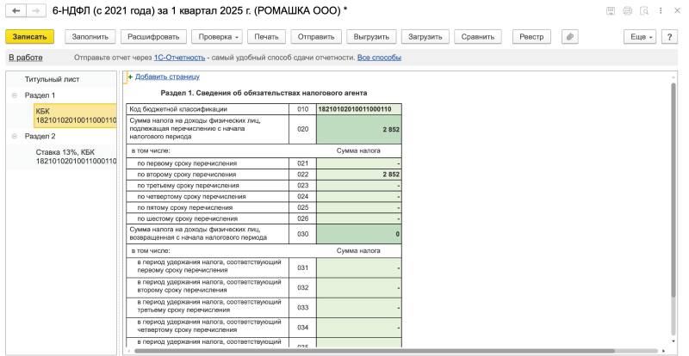Click the Заполнить button
689x356 pixels.
(90, 37)
